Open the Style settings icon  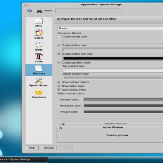click(x=39, y=21)
